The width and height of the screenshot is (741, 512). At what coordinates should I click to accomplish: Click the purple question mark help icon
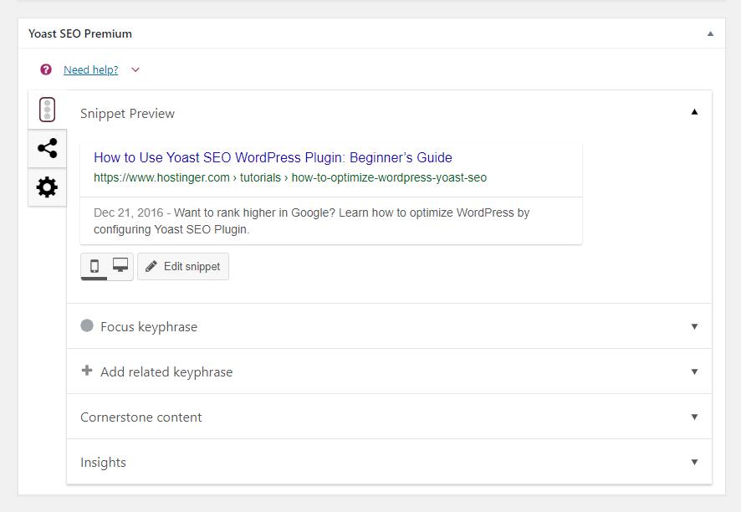pos(46,70)
